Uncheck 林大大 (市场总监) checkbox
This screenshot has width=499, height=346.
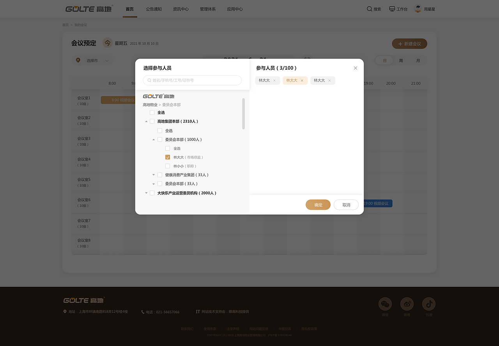point(168,157)
